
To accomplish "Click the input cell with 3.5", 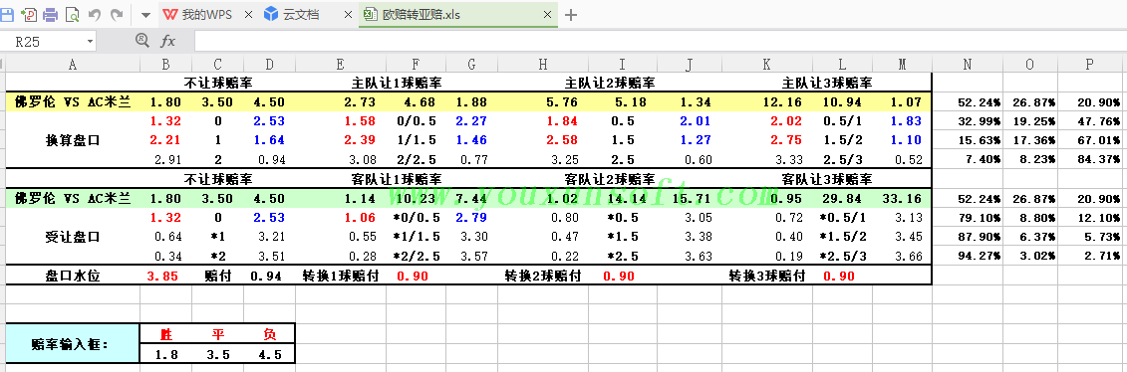I will tap(218, 354).
